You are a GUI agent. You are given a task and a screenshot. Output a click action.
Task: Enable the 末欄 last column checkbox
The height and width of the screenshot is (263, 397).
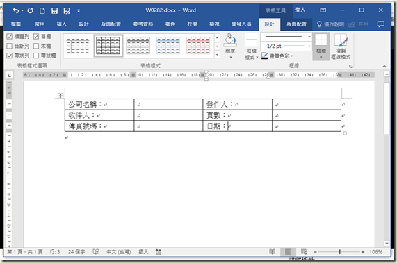(36, 46)
